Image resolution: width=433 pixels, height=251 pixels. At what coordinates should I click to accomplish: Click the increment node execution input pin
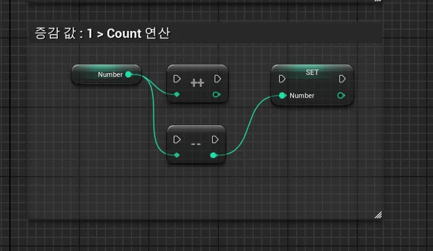pyautogui.click(x=177, y=79)
